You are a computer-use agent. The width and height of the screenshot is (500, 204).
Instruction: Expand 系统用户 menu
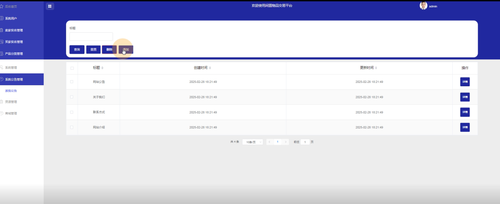pos(22,18)
